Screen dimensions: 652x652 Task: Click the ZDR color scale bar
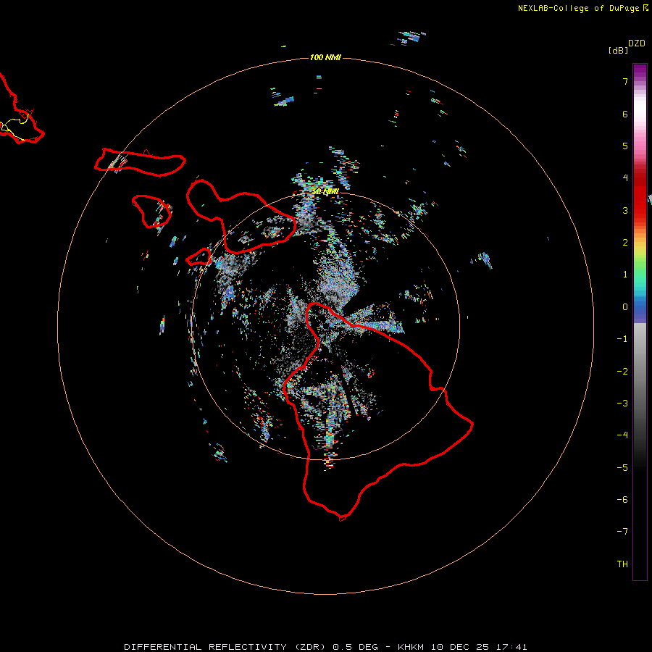click(640, 322)
